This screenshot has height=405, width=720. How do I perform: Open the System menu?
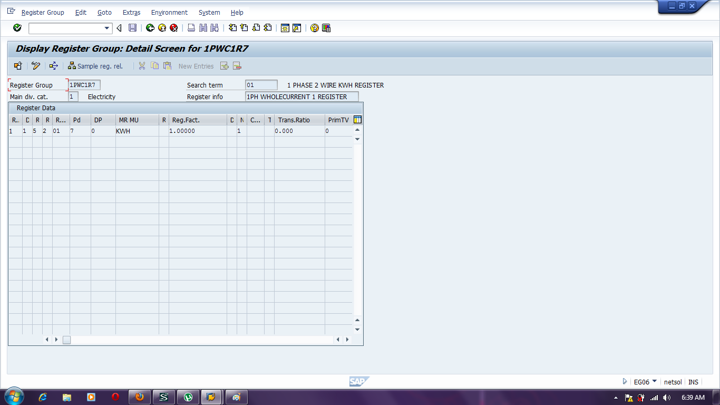[209, 12]
